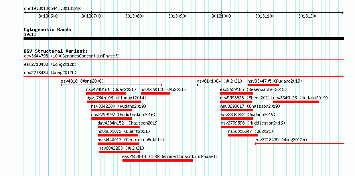The image size is (355, 176).
Task: Click the esv4818 (Wang2008) label
Action: point(83,81)
